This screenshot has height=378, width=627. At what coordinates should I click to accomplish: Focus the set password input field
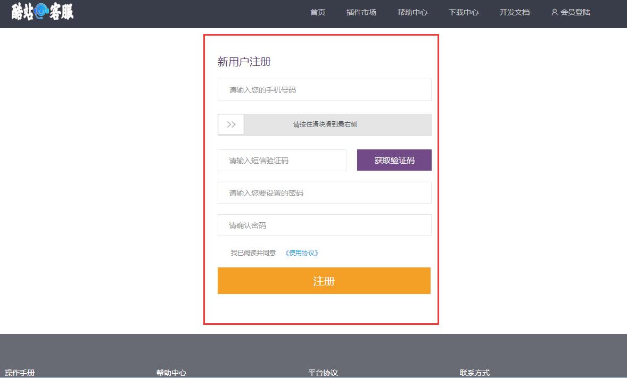click(324, 193)
